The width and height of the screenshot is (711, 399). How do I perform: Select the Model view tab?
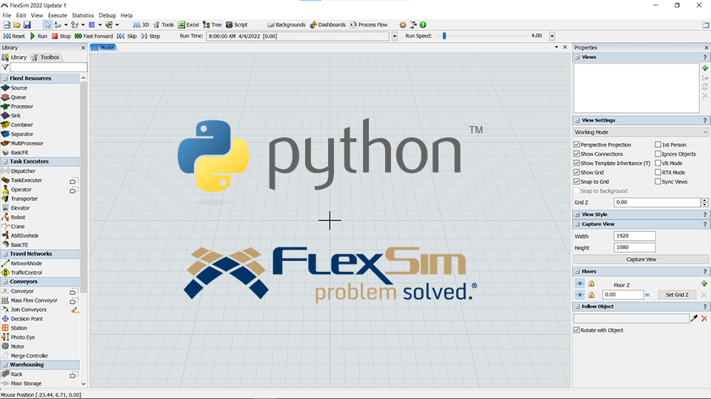tap(104, 47)
